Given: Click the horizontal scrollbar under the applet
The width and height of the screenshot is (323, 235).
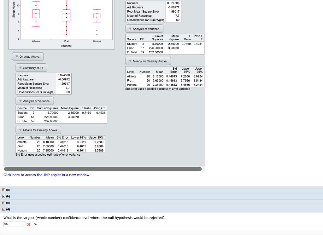Looking at the screenshot, I should (x=103, y=169).
